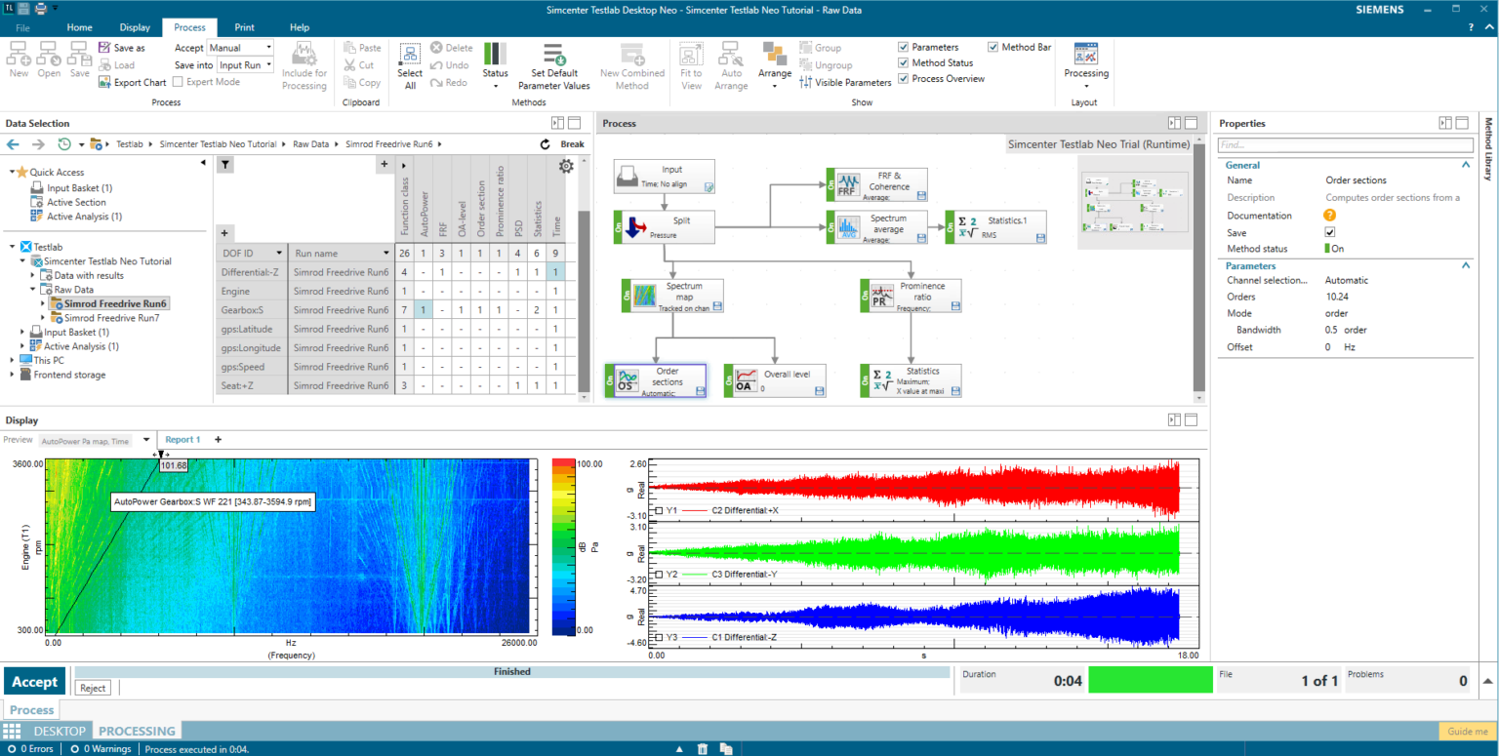
Task: Select All methods in the process
Action: pos(409,65)
